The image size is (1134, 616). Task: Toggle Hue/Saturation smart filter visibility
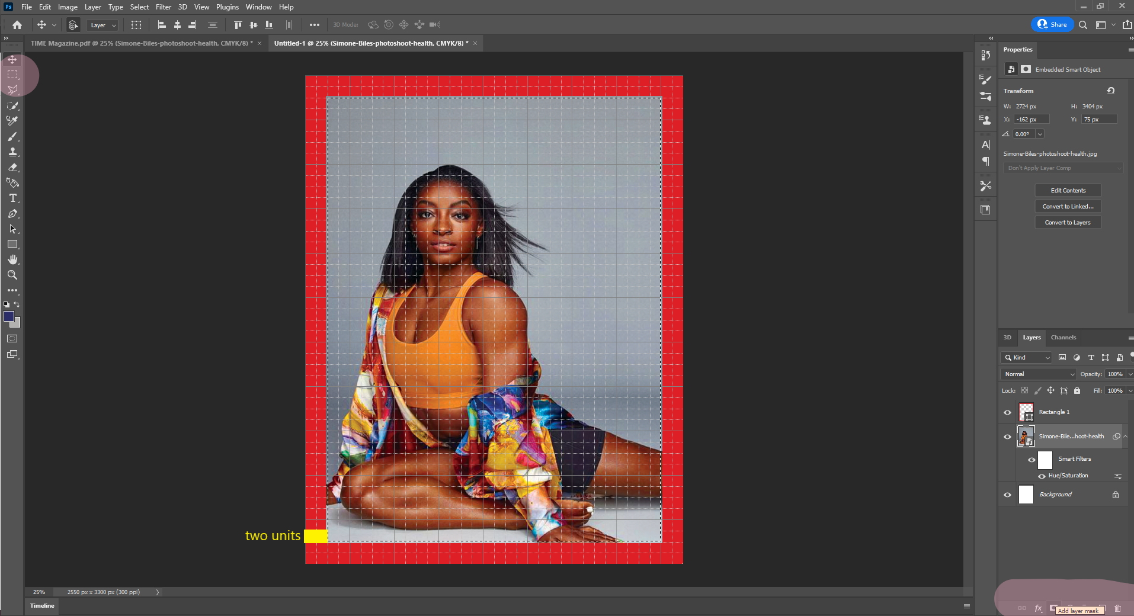[x=1042, y=476]
